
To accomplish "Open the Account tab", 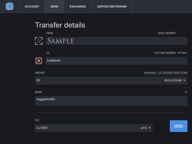I will pyautogui.click(x=32, y=7).
